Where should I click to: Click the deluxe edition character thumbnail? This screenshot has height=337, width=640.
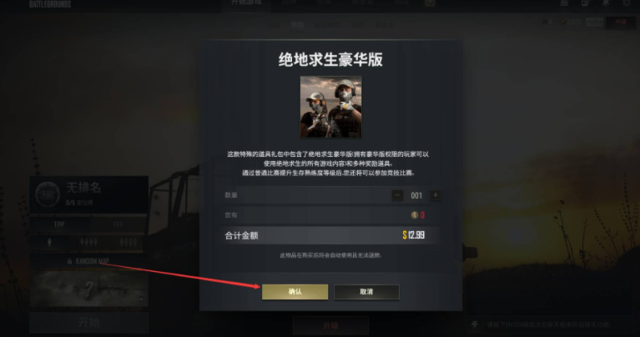[x=330, y=107]
